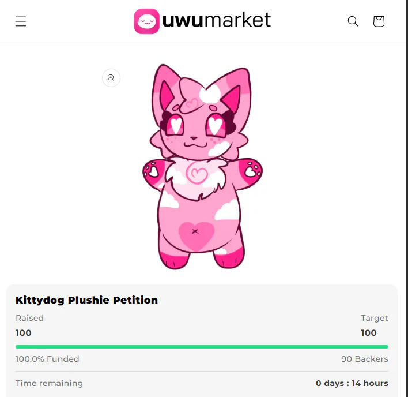Click the Target label
The width and height of the screenshot is (408, 397).
(375, 318)
